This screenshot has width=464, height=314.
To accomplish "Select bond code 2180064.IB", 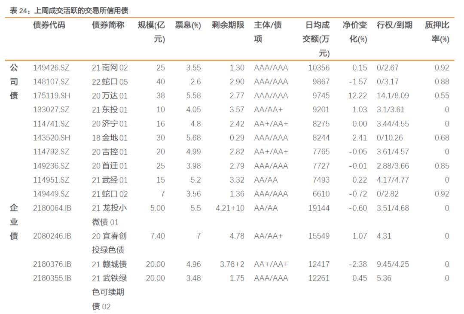I will (x=52, y=208).
